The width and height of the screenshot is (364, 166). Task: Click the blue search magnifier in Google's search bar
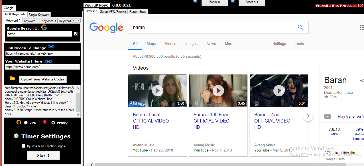[300, 27]
